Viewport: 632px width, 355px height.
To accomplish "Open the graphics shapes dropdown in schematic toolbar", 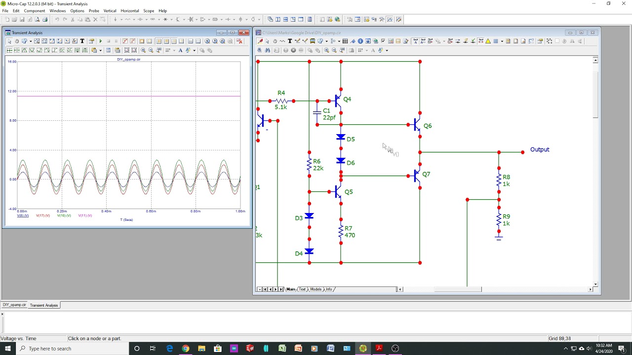I will tap(326, 41).
